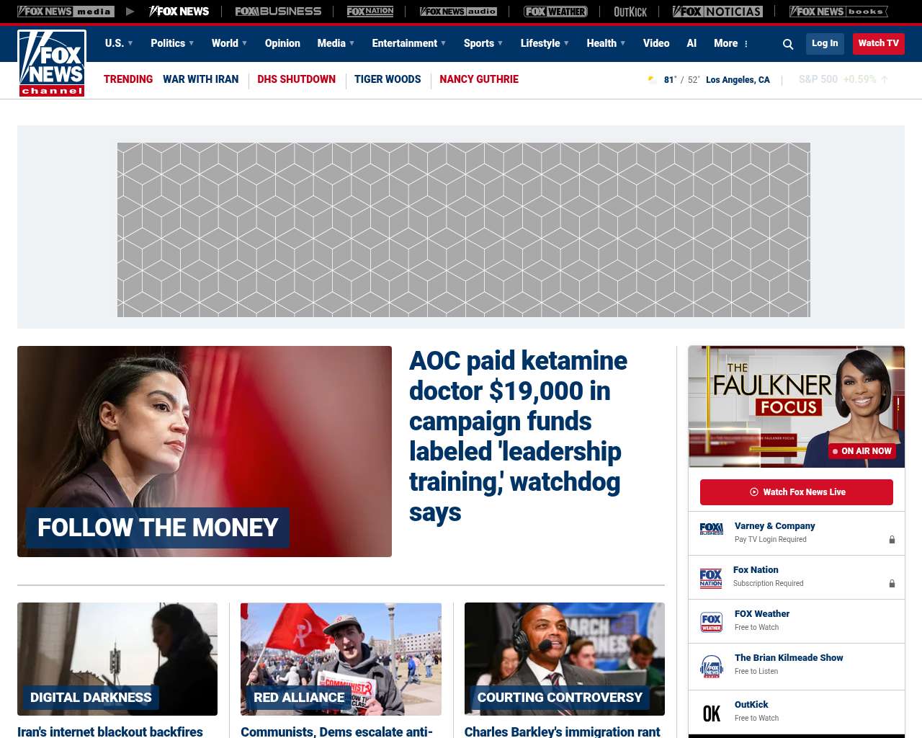Click Fox Nation stream title in live list
Viewport: 922px width, 738px height.
click(x=756, y=570)
